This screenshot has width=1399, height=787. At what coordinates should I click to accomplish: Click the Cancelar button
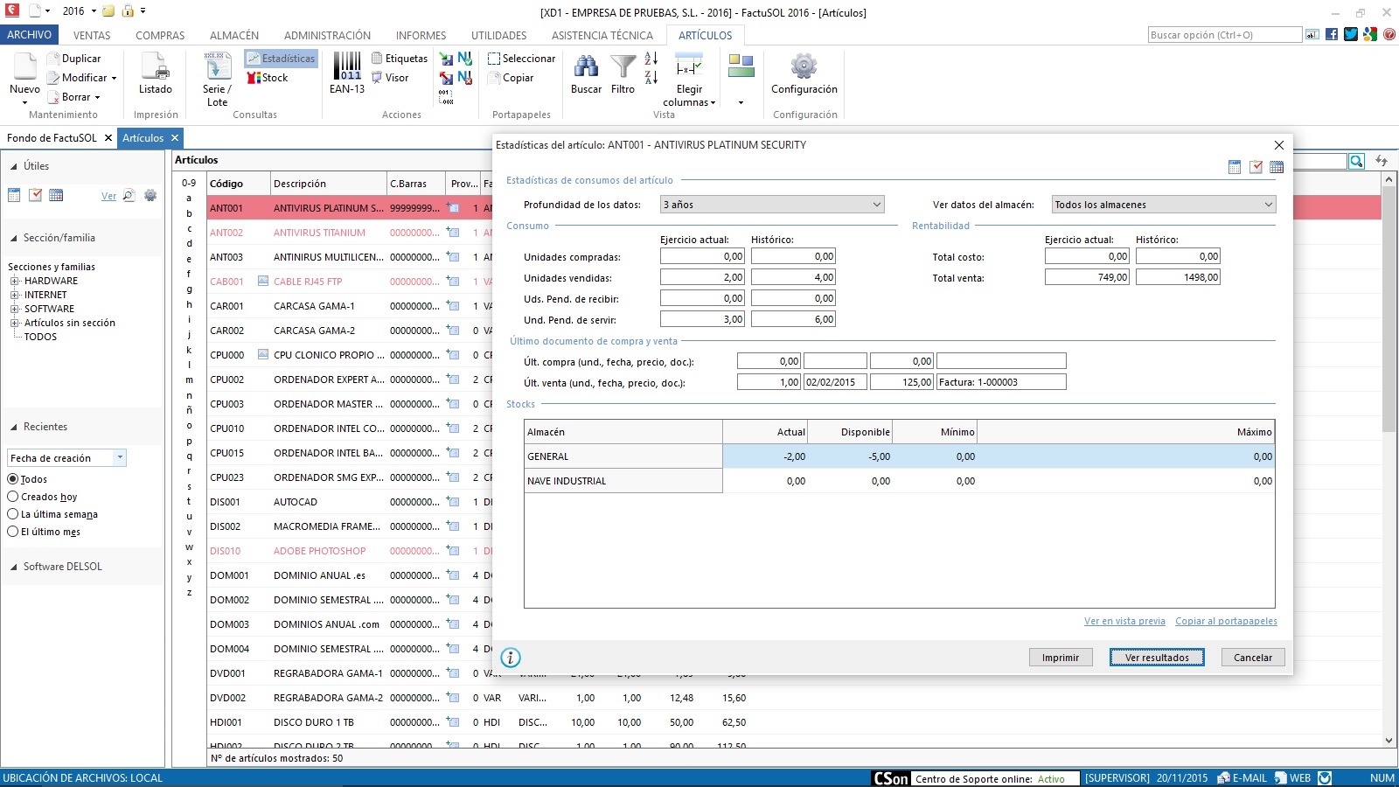1253,658
